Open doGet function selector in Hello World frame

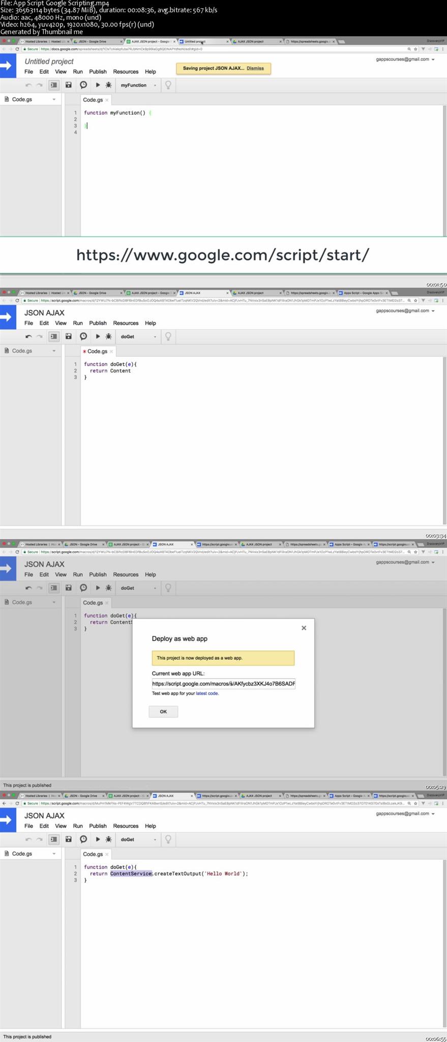138,839
